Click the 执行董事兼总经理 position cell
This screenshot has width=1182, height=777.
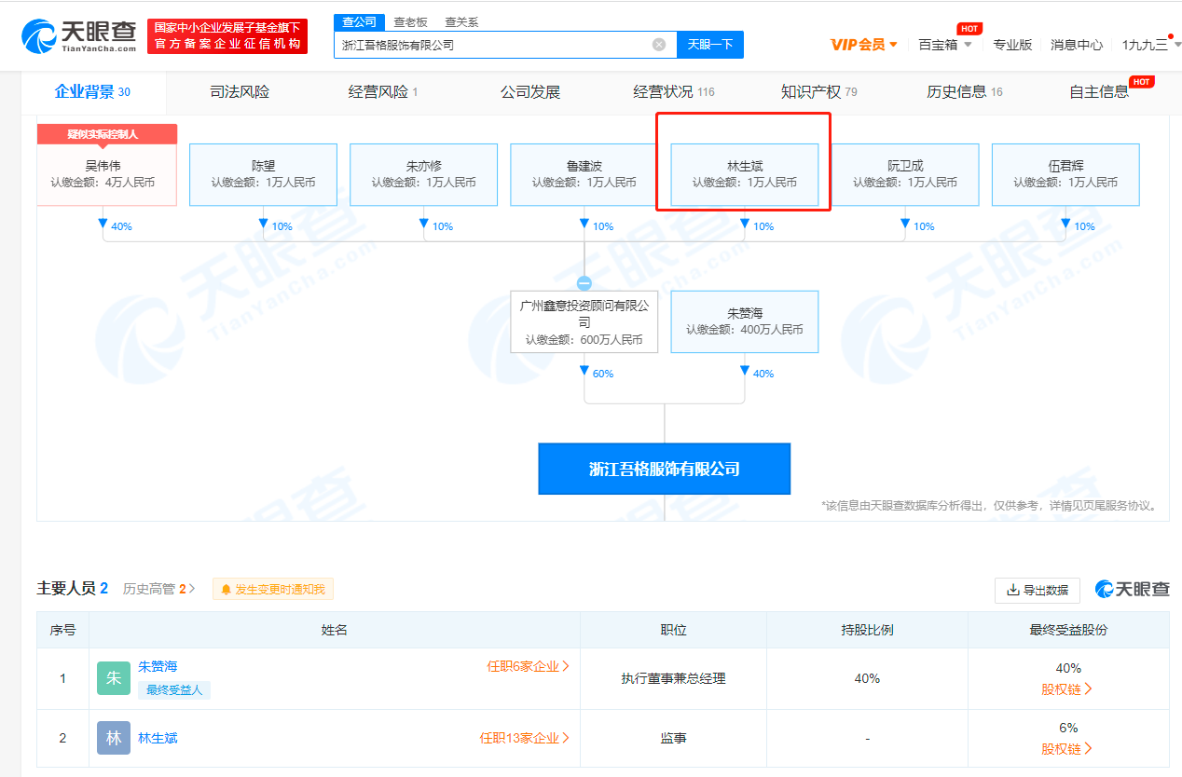point(673,678)
